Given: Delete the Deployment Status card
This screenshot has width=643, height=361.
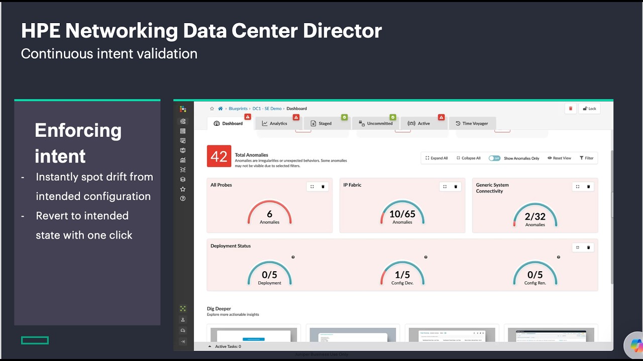Looking at the screenshot, I should tap(589, 247).
